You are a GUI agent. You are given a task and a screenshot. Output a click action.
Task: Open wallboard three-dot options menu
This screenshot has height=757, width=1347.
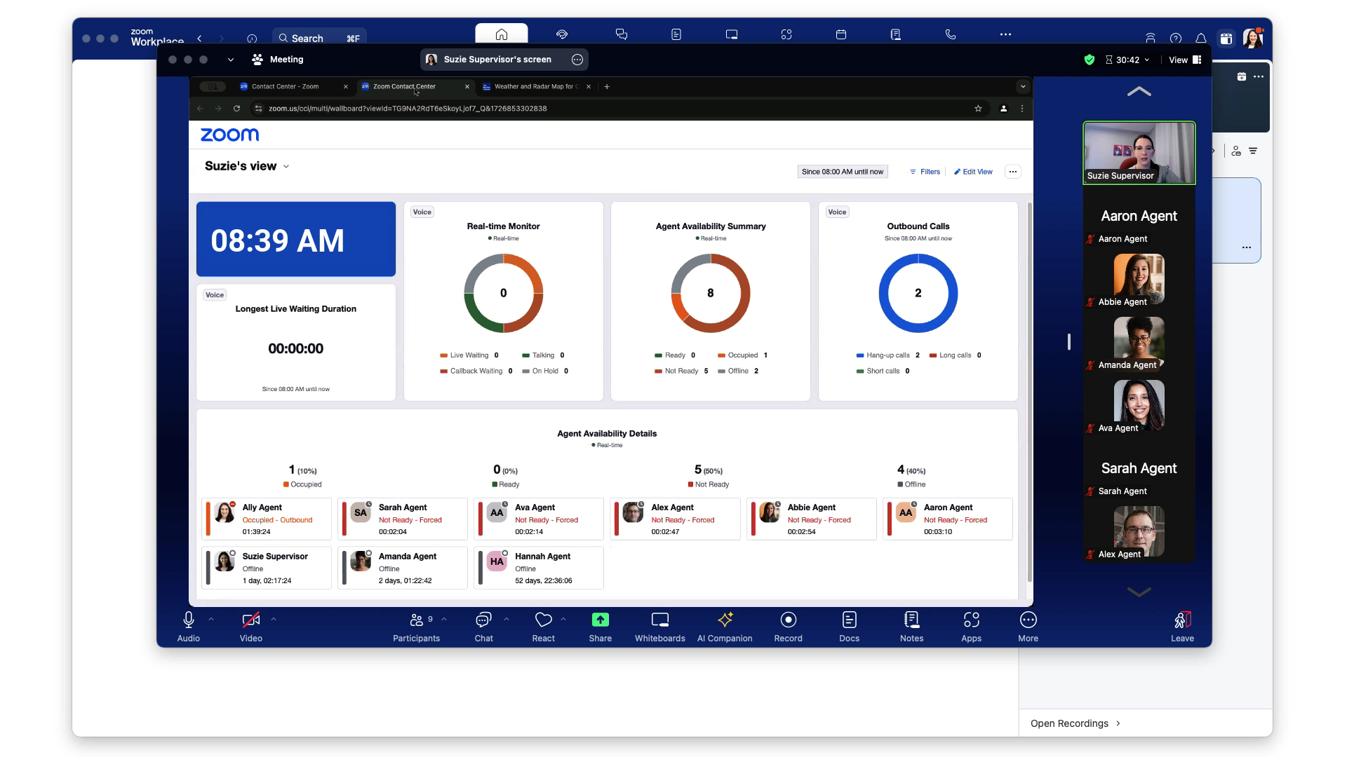tap(1013, 172)
